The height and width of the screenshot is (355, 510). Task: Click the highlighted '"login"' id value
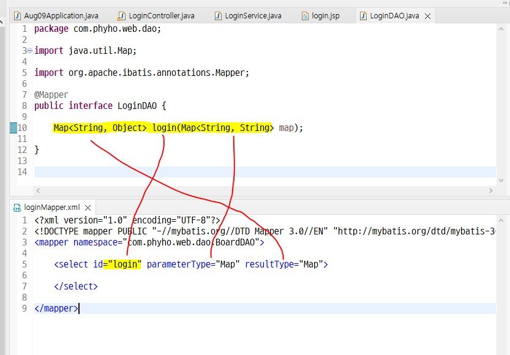124,264
